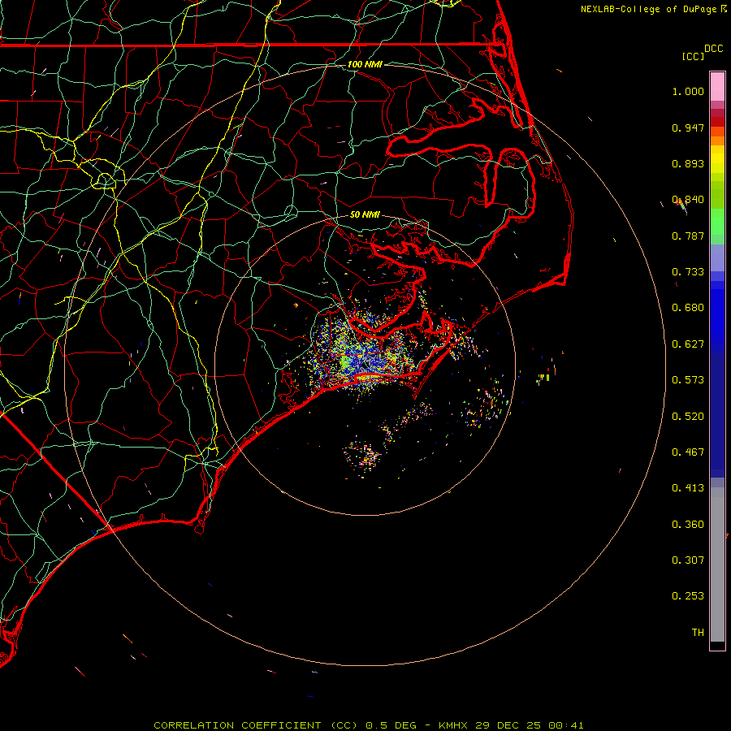Click the 0.360 color scale value

pyautogui.click(x=688, y=525)
